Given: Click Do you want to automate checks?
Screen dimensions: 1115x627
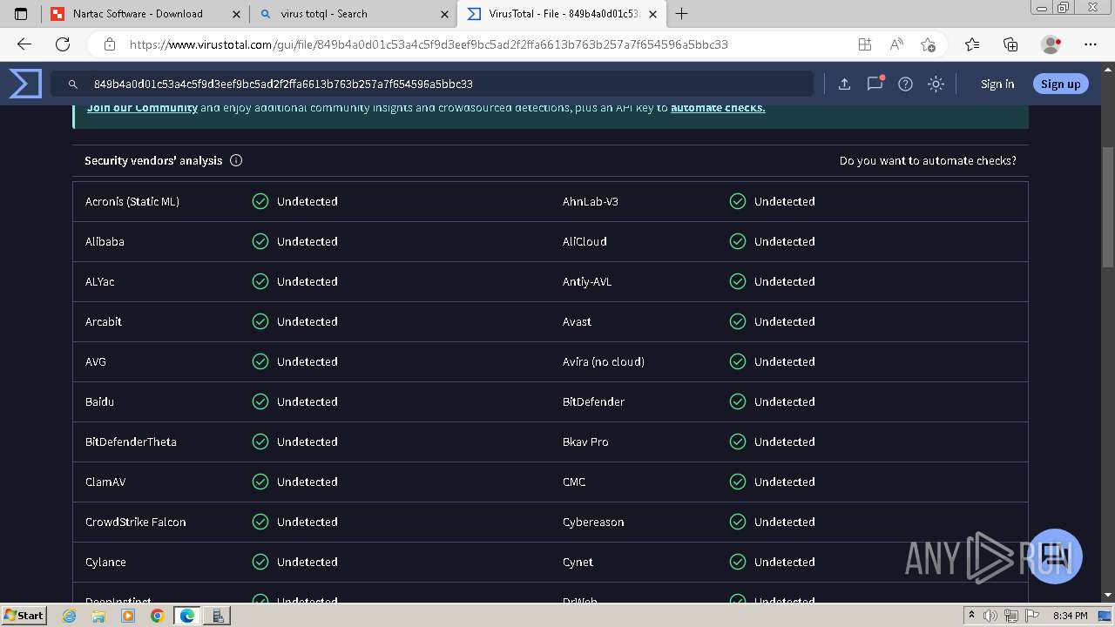Looking at the screenshot, I should point(928,161).
